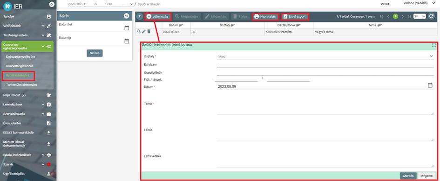
Task: Open Dátumig calendar picker
Action: [x=127, y=41]
